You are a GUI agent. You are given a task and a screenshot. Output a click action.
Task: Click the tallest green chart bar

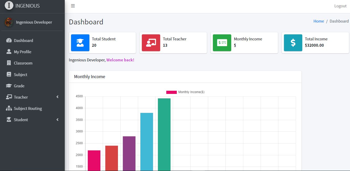coord(164,135)
